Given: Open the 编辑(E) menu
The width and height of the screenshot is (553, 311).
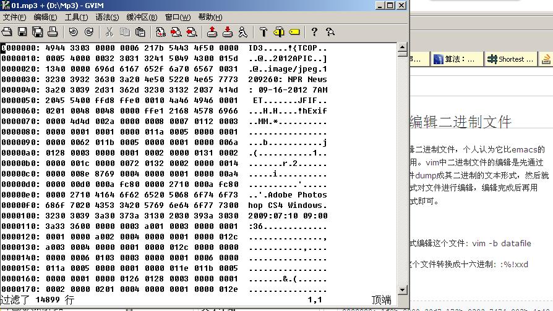Looking at the screenshot, I should click(46, 17).
